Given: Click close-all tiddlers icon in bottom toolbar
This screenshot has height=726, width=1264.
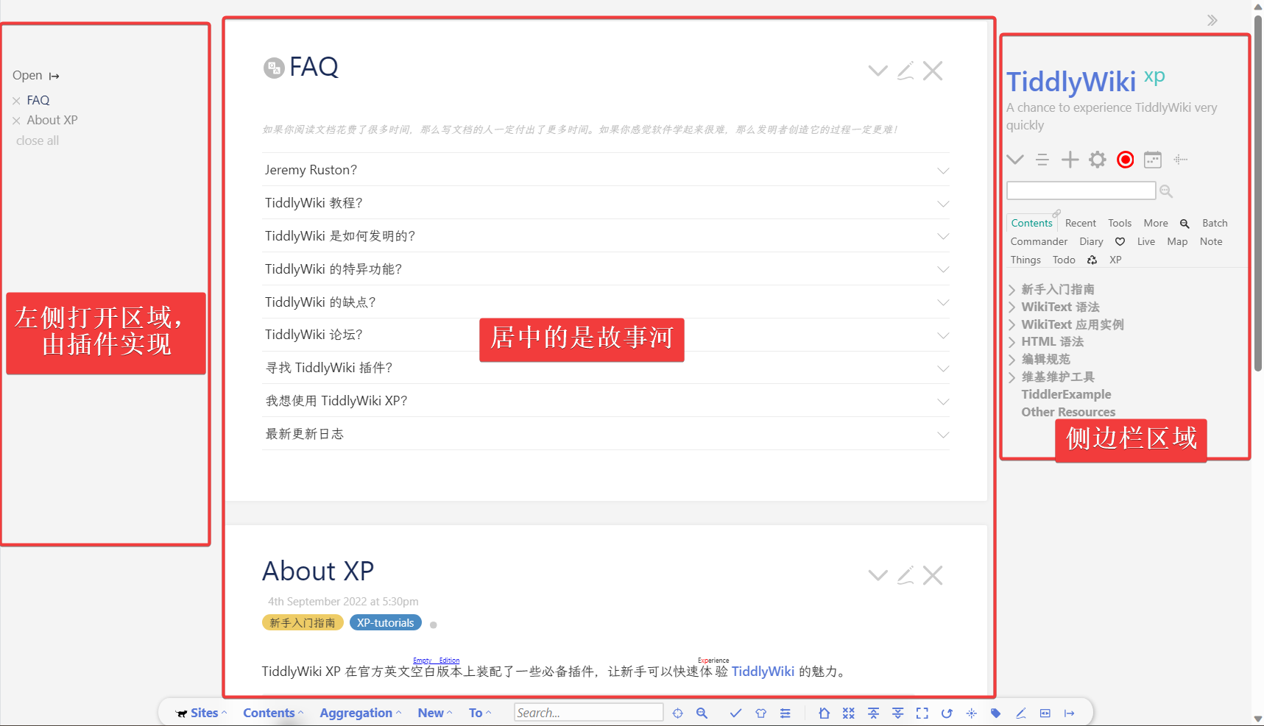Looking at the screenshot, I should tap(849, 713).
